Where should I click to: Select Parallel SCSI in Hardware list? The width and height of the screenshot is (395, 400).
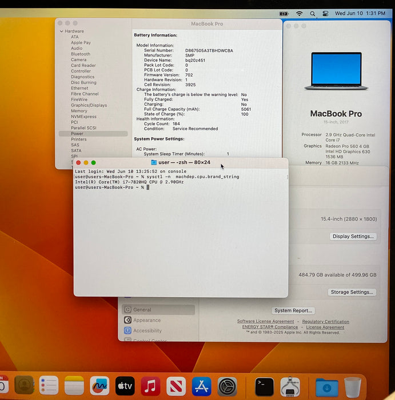tap(83, 128)
